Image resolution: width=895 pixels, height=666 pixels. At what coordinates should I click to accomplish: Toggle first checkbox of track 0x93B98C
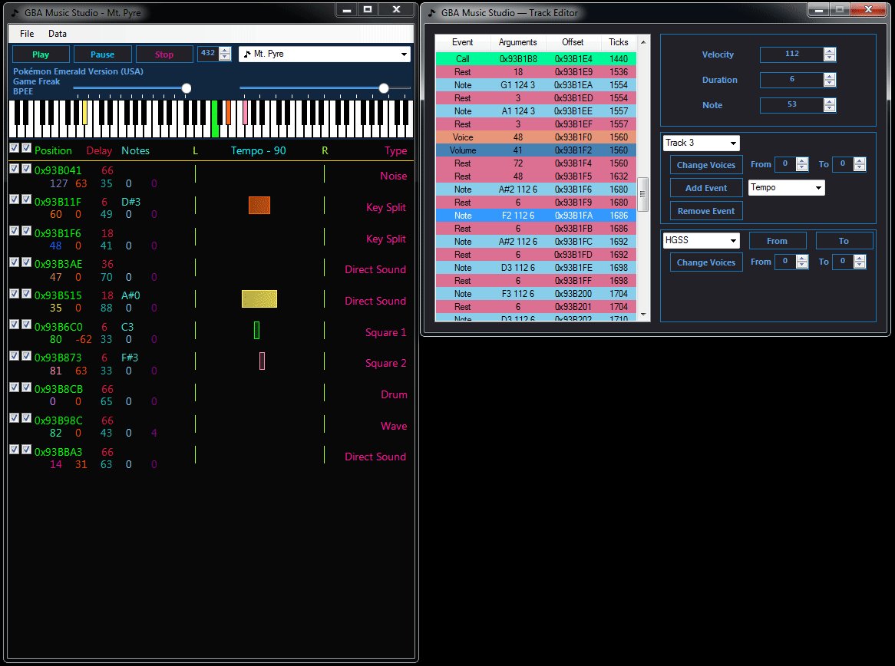click(15, 417)
